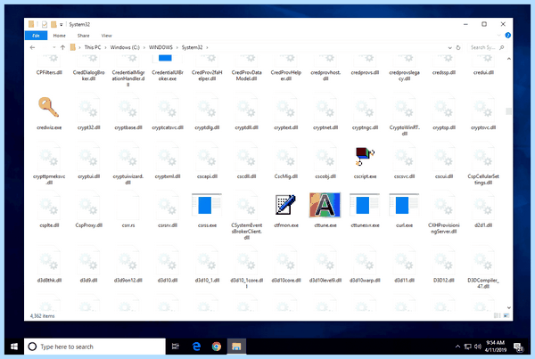535x359 pixels.
Task: Expand the recent locations dropdown arrow
Action: (x=53, y=47)
